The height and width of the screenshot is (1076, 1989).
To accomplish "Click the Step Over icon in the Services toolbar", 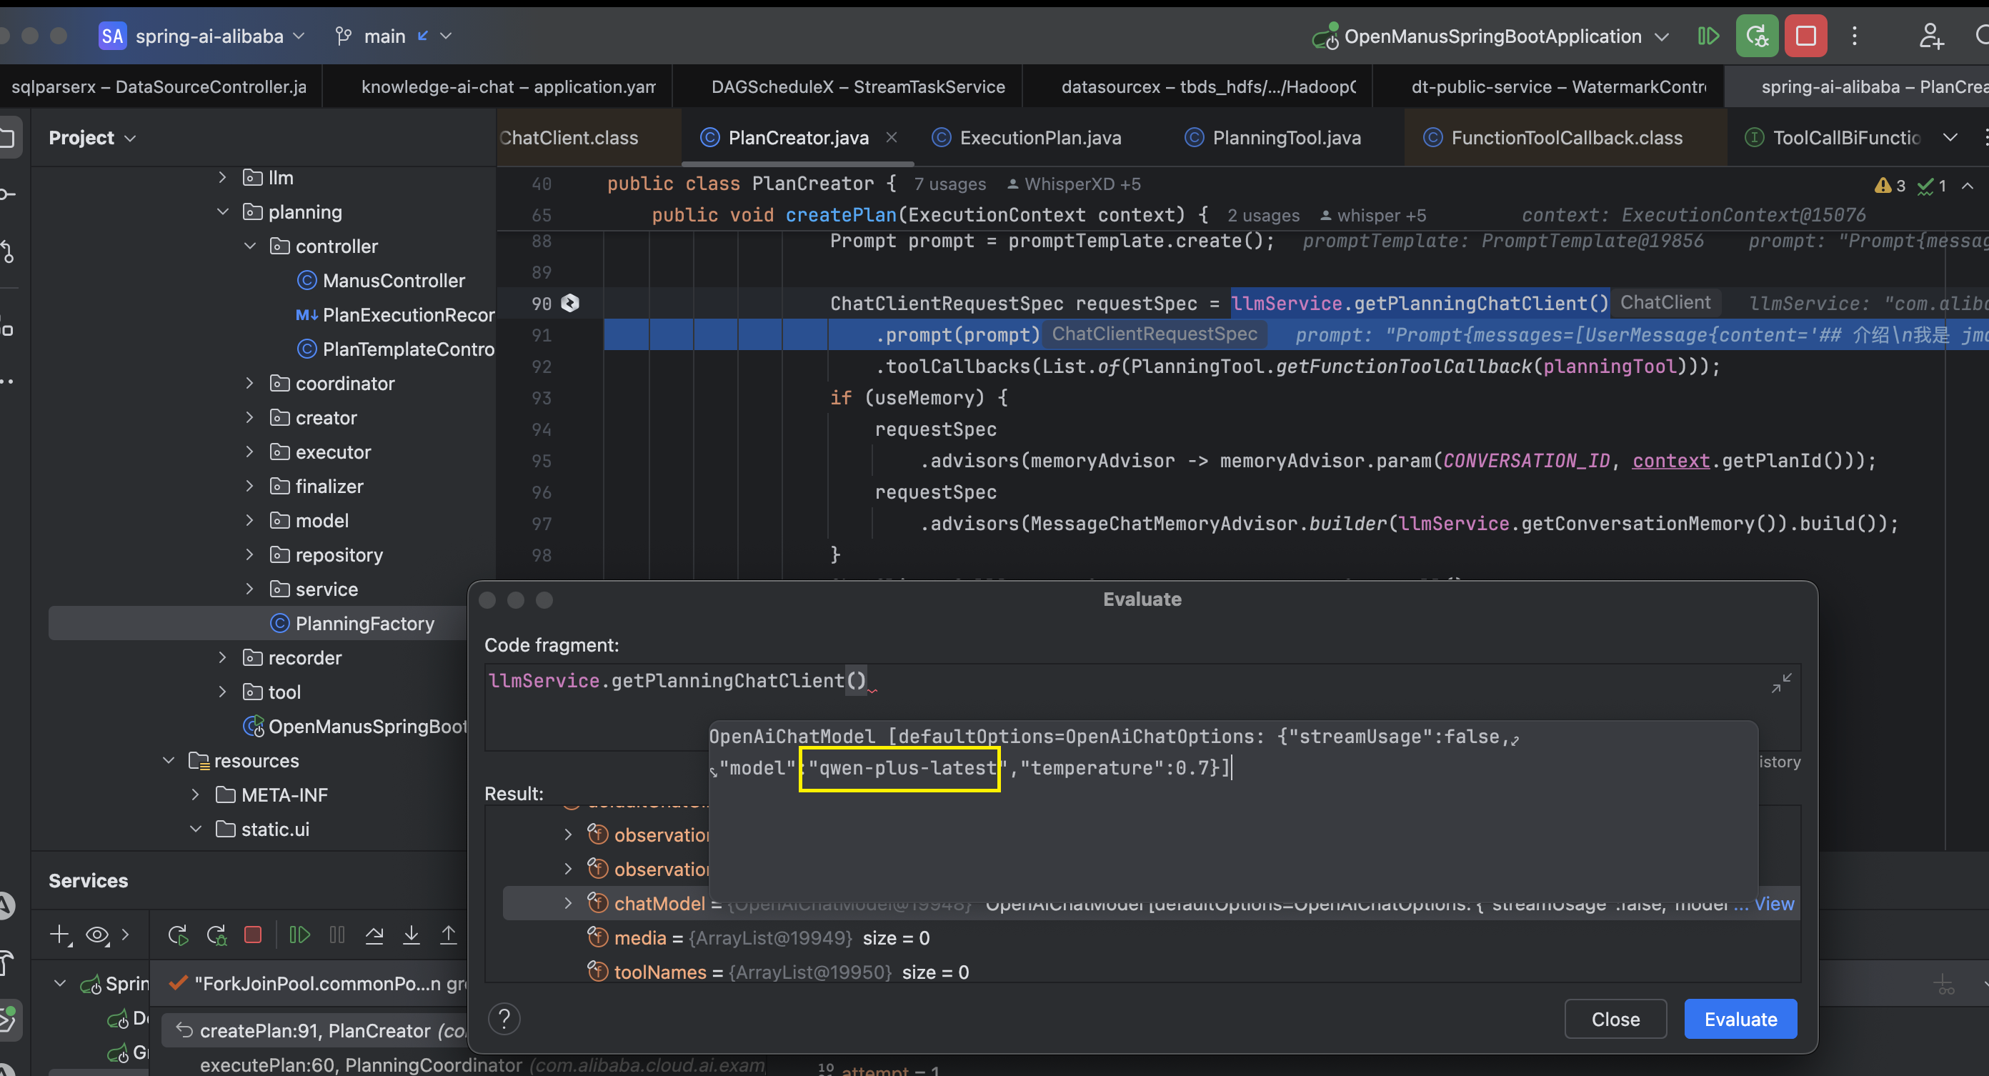I will tap(374, 935).
